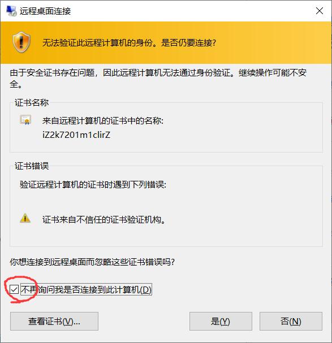Click the yellow triangle certificate error icon

[25, 218]
